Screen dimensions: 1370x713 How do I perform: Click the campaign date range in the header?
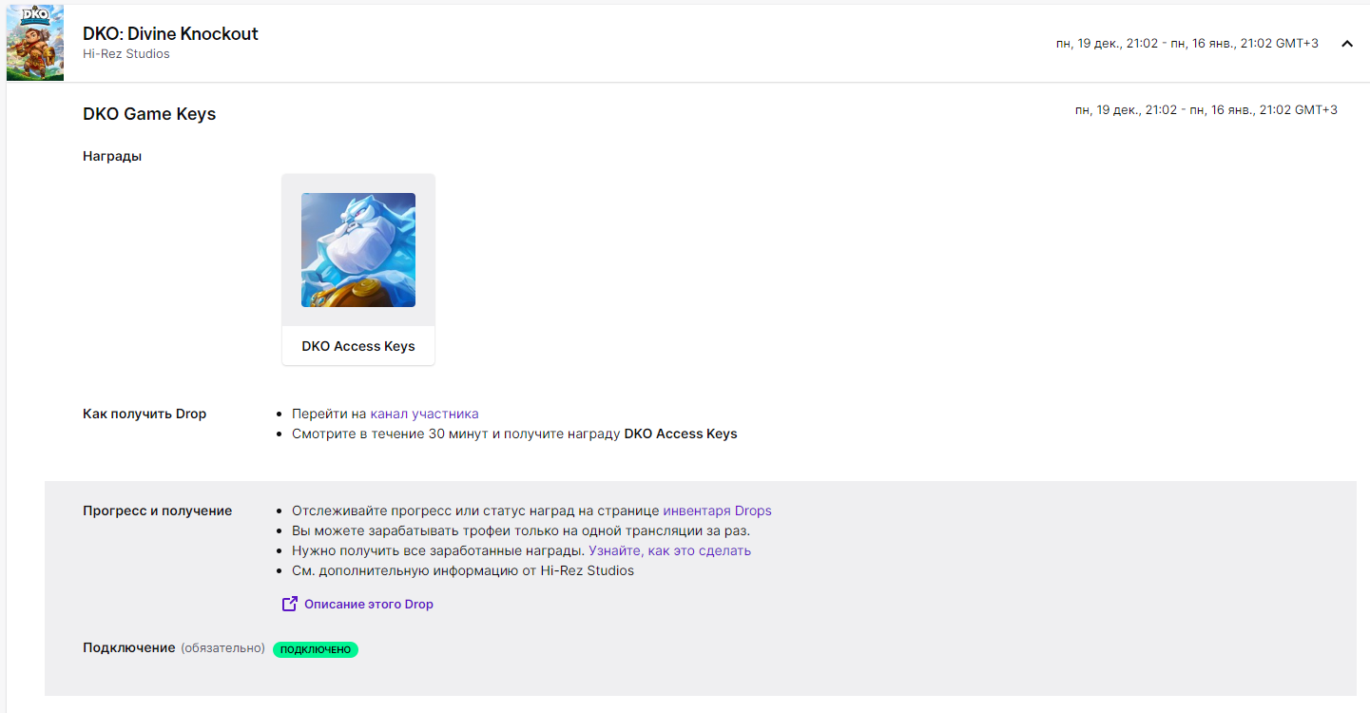pyautogui.click(x=1187, y=44)
